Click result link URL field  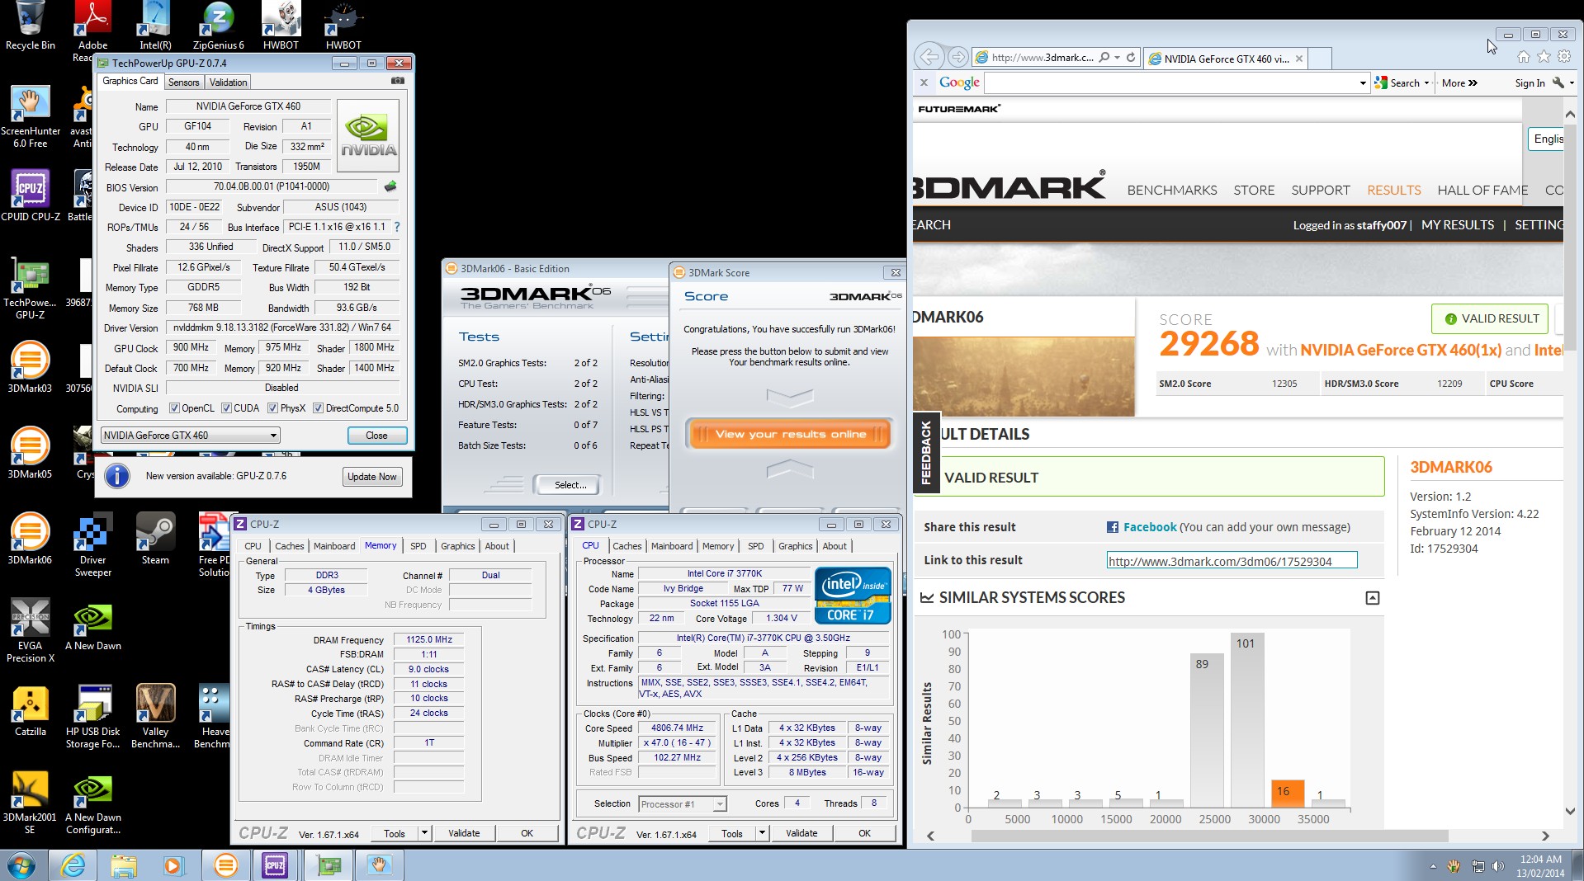(x=1232, y=561)
